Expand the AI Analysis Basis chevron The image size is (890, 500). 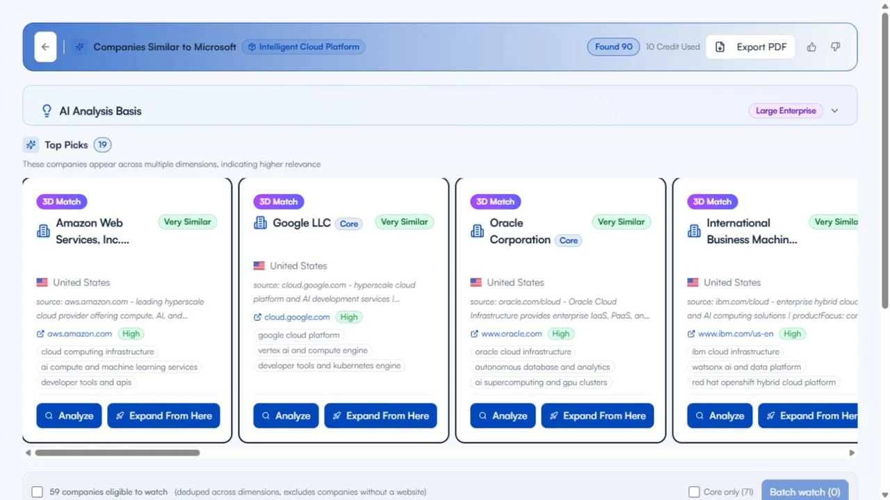pos(835,110)
